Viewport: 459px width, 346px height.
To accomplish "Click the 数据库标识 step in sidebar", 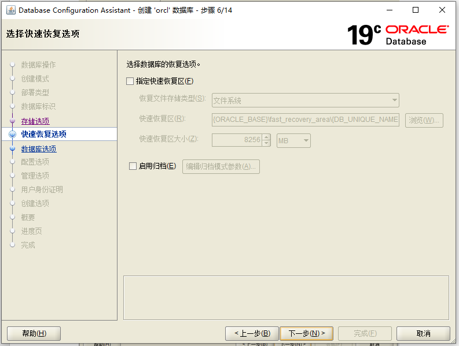I will click(38, 106).
